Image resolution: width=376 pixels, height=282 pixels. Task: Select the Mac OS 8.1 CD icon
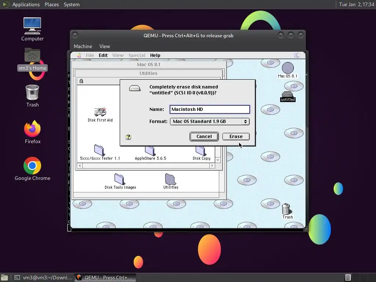click(288, 70)
